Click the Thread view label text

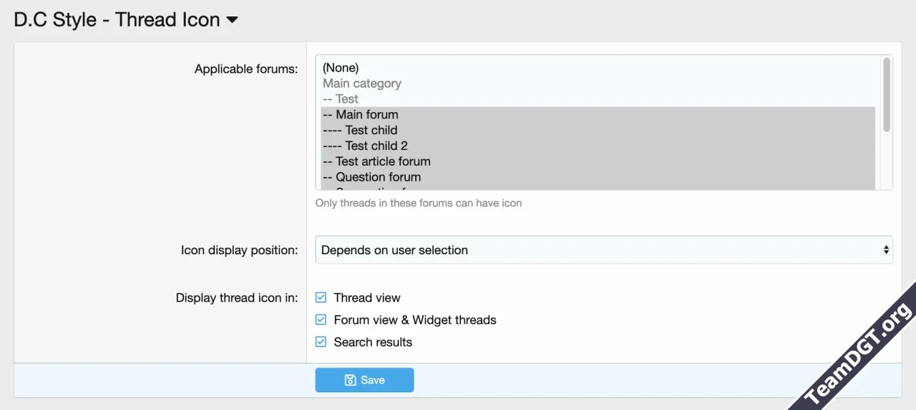tap(367, 298)
